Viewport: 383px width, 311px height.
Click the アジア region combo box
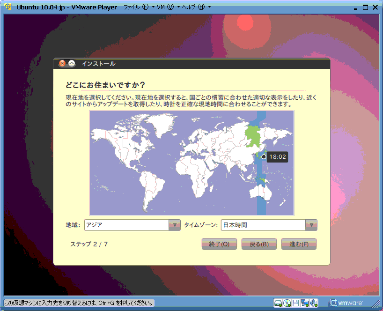pos(132,225)
